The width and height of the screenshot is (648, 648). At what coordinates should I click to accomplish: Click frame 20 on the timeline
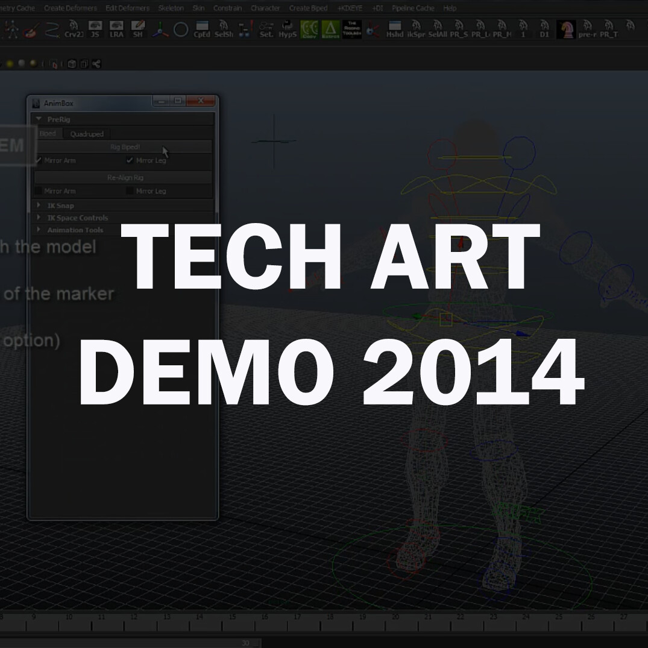click(395, 617)
